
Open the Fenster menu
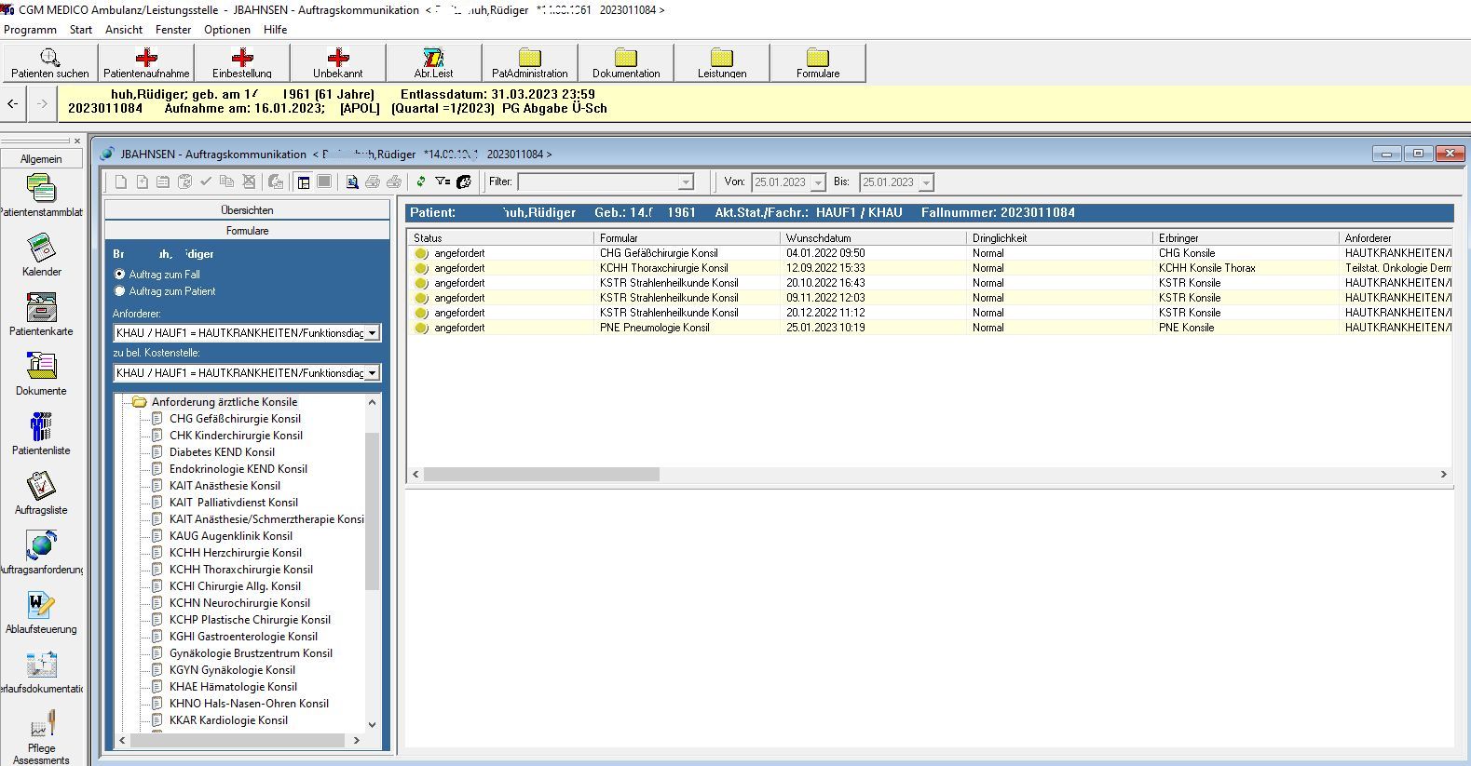173,29
